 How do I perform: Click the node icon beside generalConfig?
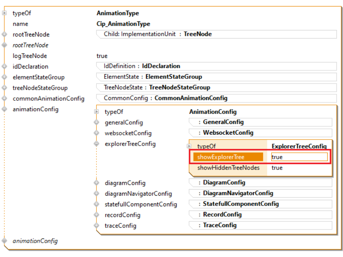coord(96,122)
